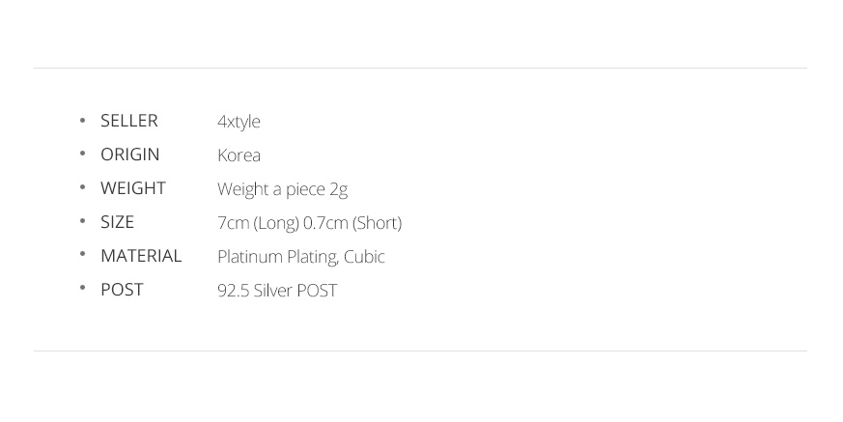Click the SELLER label

[129, 121]
